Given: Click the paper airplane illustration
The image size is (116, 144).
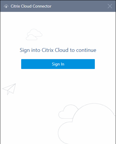Looking at the screenshot, I should click(9, 89).
